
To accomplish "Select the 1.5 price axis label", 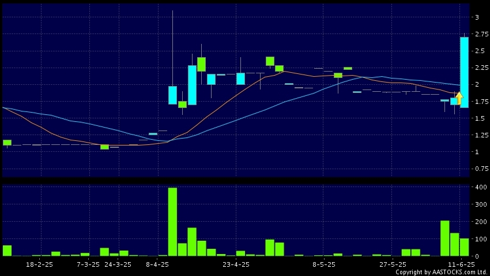I will tap(480, 118).
